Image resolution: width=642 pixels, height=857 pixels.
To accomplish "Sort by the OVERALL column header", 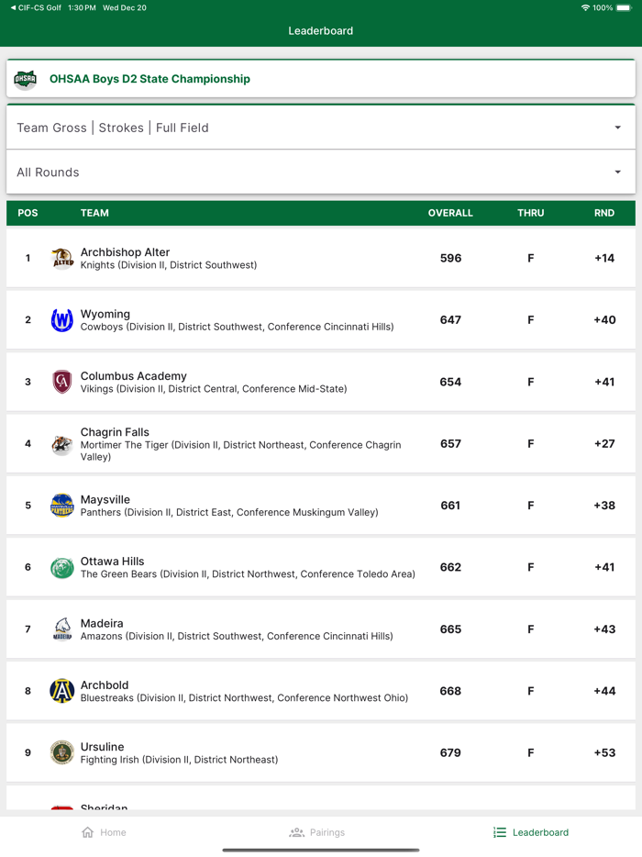I will [450, 213].
